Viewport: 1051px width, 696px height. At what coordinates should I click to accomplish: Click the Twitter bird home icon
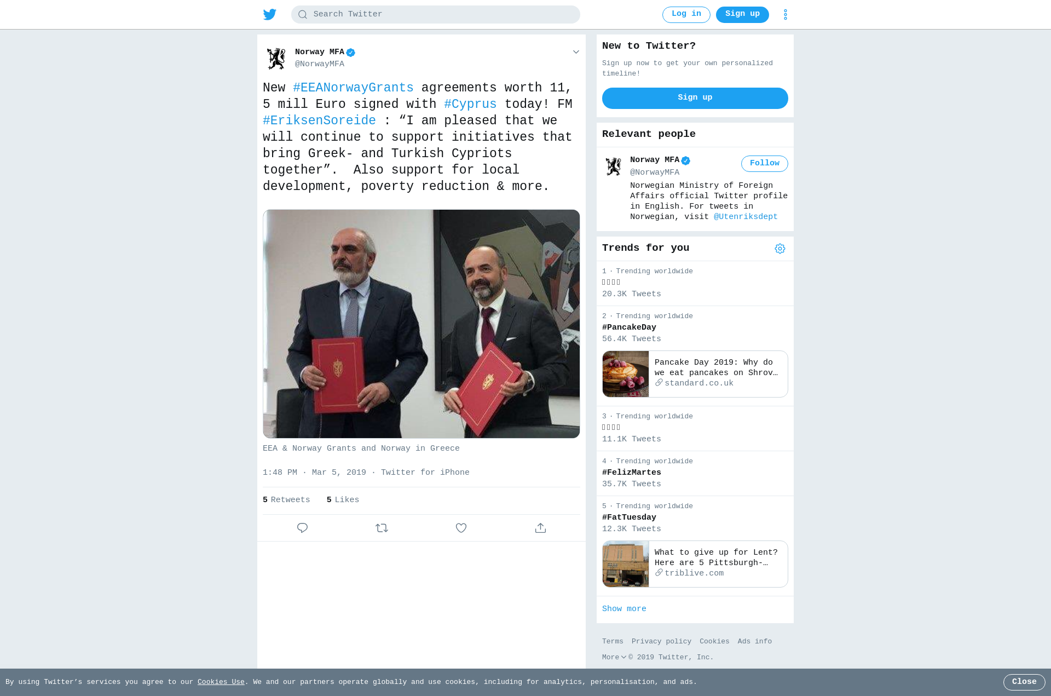click(x=269, y=14)
